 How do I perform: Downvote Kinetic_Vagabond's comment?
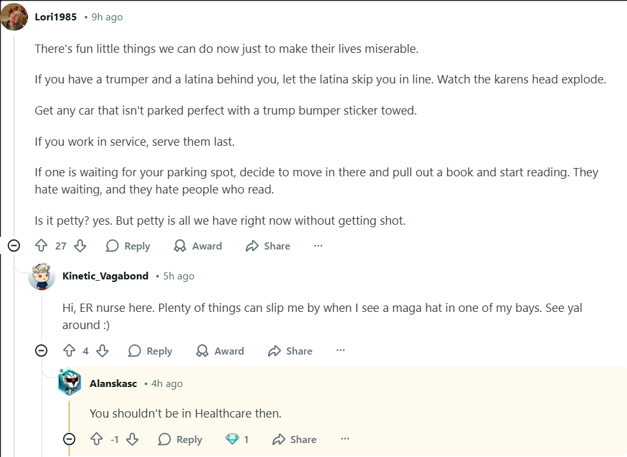pyautogui.click(x=102, y=351)
